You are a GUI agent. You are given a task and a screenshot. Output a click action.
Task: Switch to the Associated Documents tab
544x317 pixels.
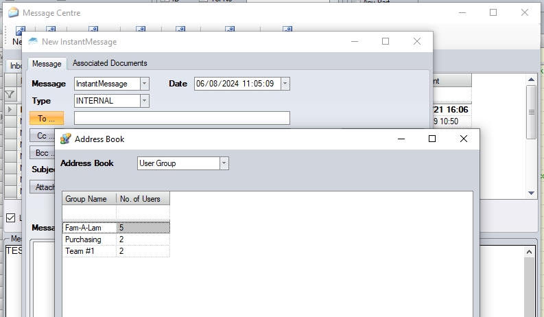pyautogui.click(x=110, y=63)
